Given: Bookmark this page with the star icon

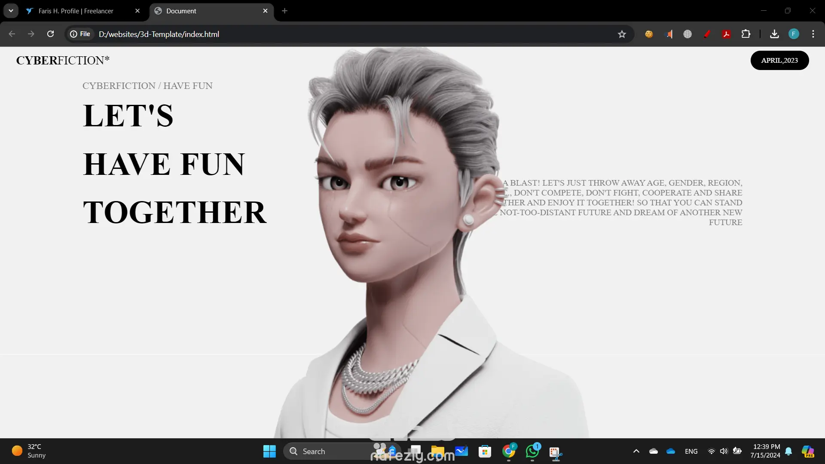Looking at the screenshot, I should 622,34.
